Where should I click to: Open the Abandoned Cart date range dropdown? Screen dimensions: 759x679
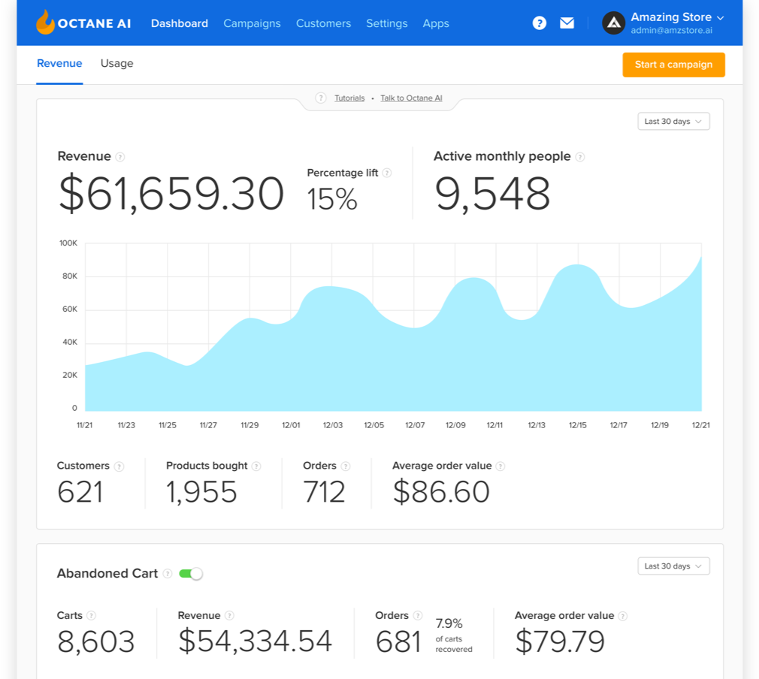(673, 566)
